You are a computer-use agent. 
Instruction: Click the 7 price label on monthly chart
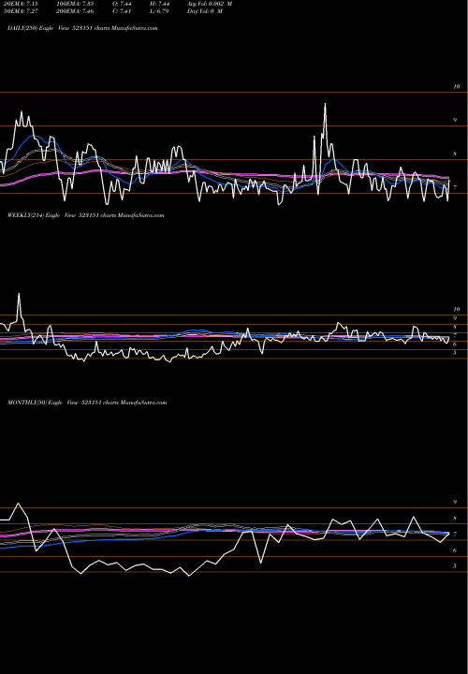[x=455, y=534]
